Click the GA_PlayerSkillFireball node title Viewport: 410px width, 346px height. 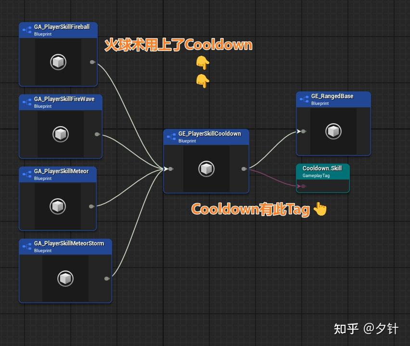point(62,27)
